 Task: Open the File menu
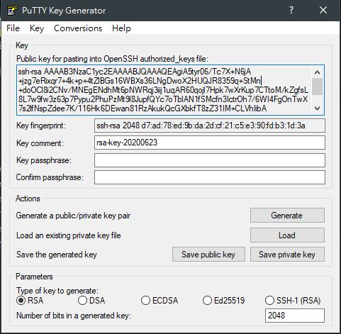tap(13, 28)
